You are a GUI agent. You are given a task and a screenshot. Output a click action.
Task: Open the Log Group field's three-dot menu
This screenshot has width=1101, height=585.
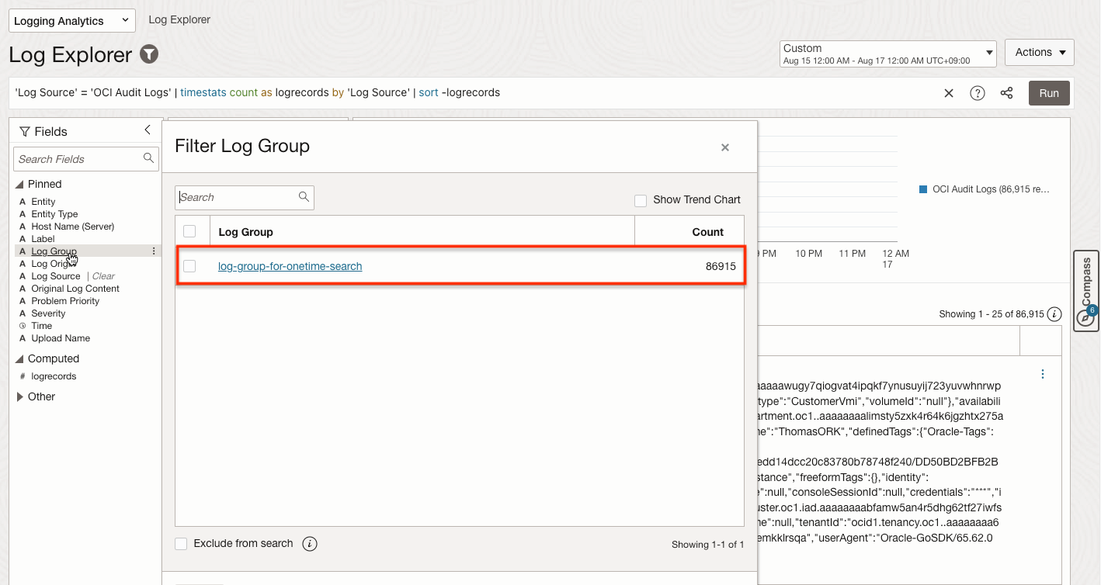point(154,251)
